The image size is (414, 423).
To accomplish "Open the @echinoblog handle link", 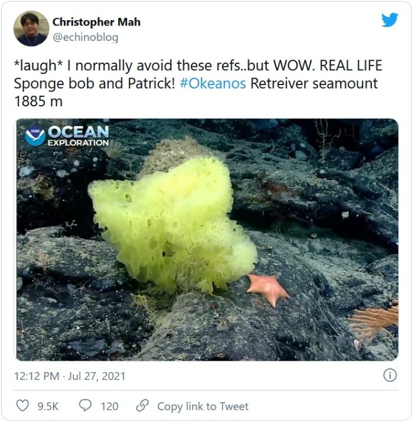I will [x=85, y=37].
